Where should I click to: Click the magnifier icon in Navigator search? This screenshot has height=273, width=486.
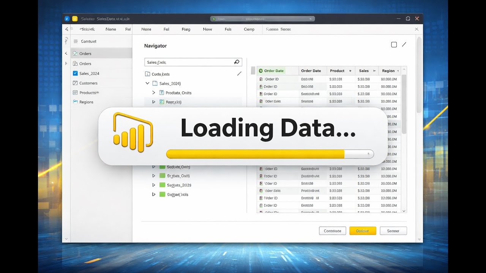(x=237, y=62)
